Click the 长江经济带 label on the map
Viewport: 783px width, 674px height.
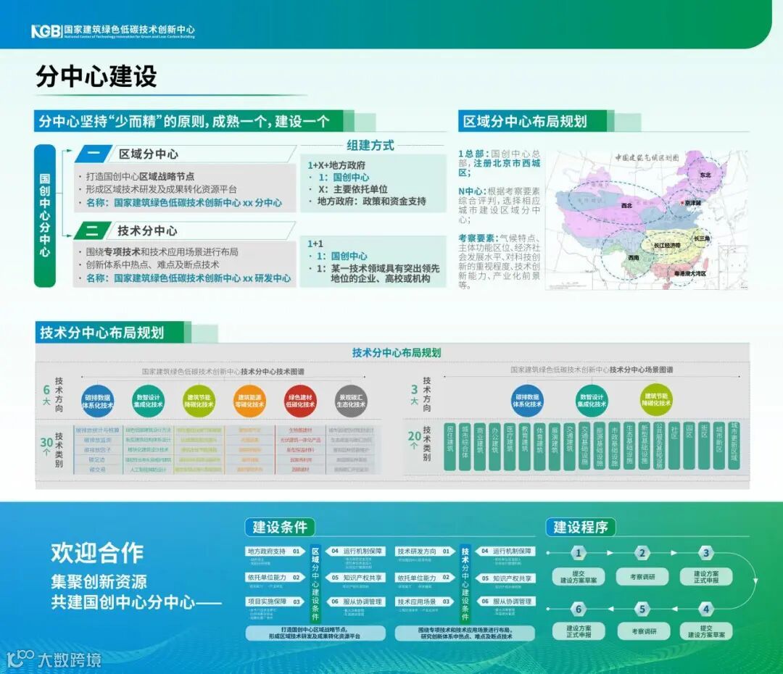point(667,246)
